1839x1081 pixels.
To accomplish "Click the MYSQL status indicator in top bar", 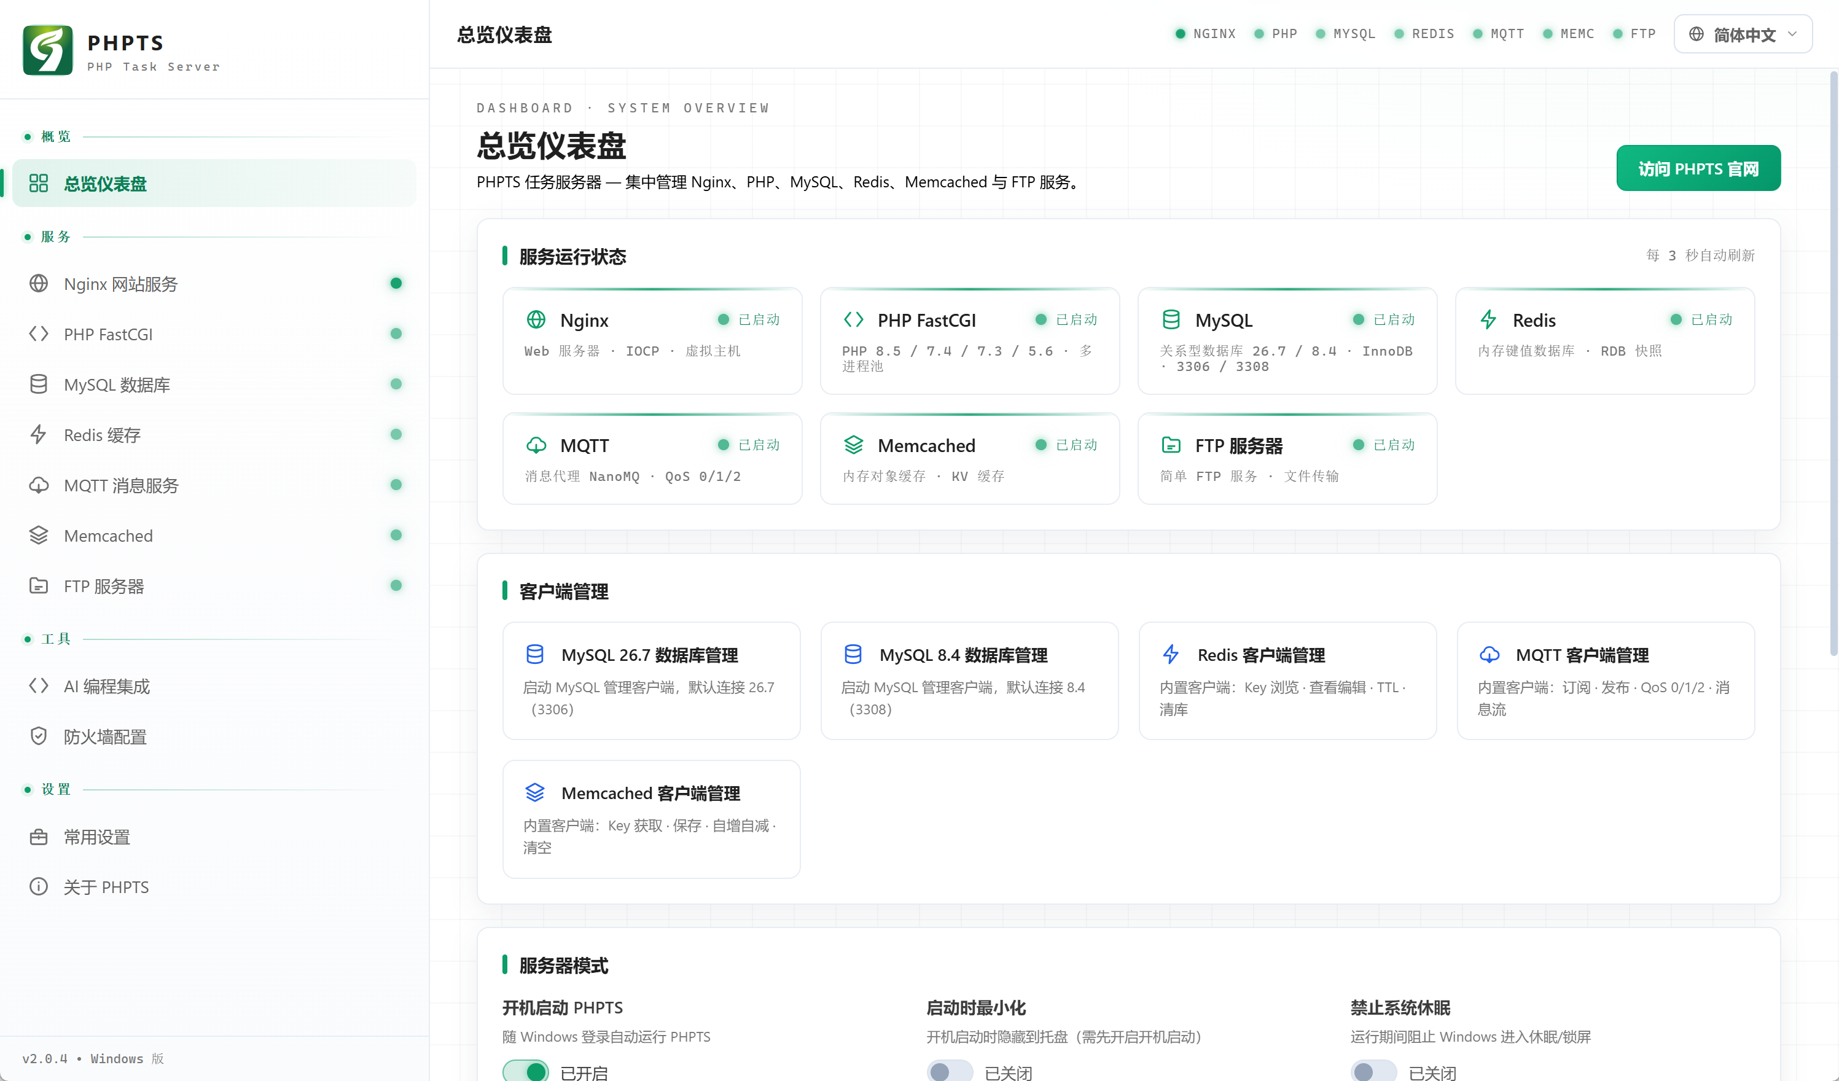I will click(x=1345, y=34).
